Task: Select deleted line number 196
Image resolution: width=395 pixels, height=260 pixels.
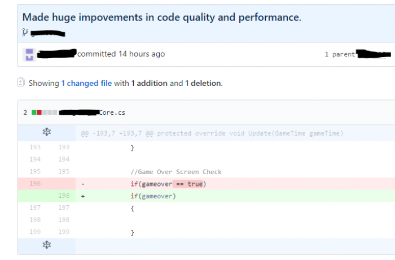Action: pos(35,184)
